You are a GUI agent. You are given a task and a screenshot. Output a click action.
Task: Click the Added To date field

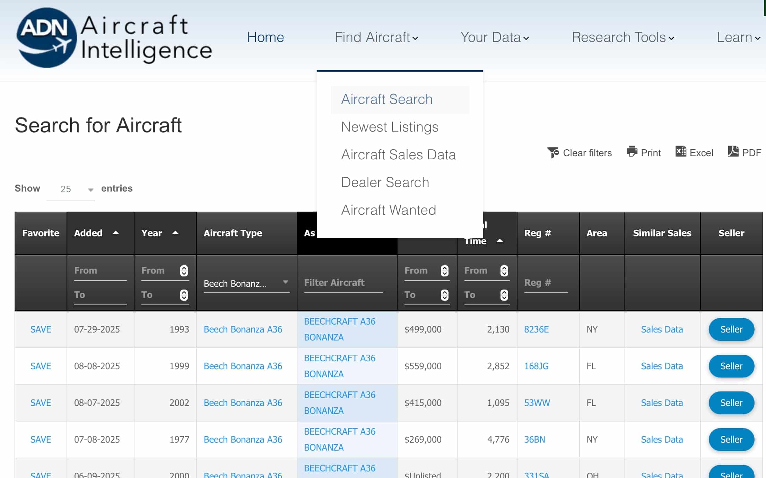pos(100,295)
